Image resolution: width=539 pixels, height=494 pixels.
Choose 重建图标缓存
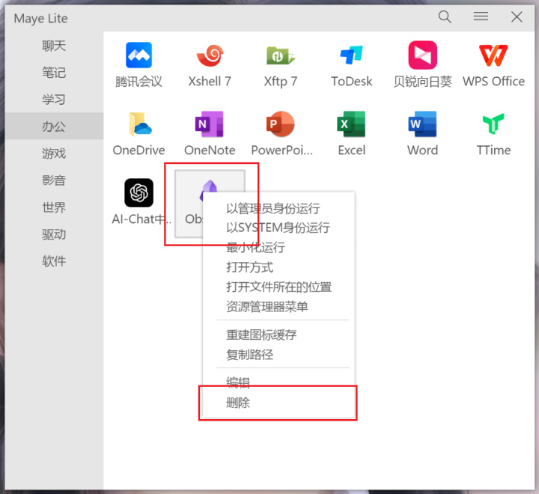(278, 335)
